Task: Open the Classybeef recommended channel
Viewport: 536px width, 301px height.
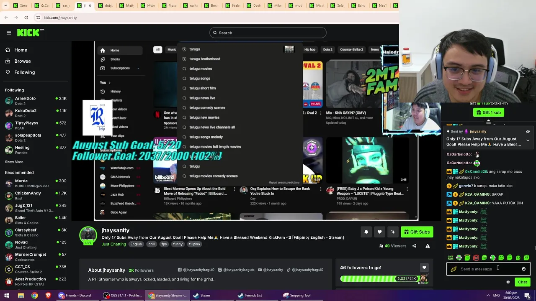Action: 36,232
